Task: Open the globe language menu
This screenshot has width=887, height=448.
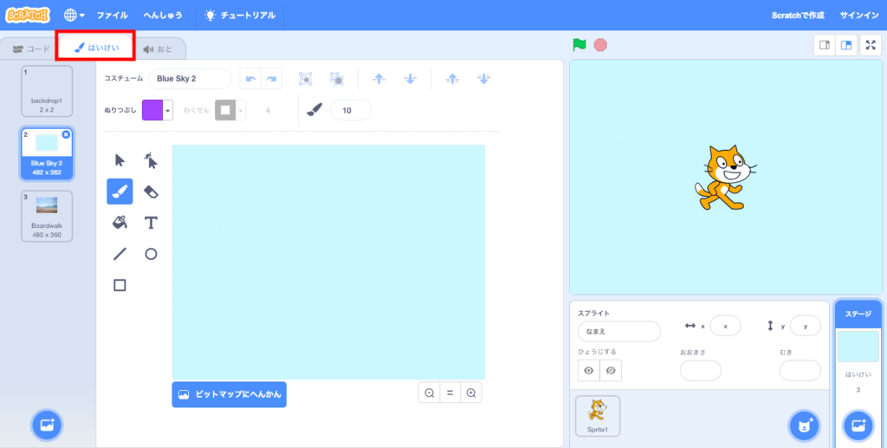Action: 74,16
